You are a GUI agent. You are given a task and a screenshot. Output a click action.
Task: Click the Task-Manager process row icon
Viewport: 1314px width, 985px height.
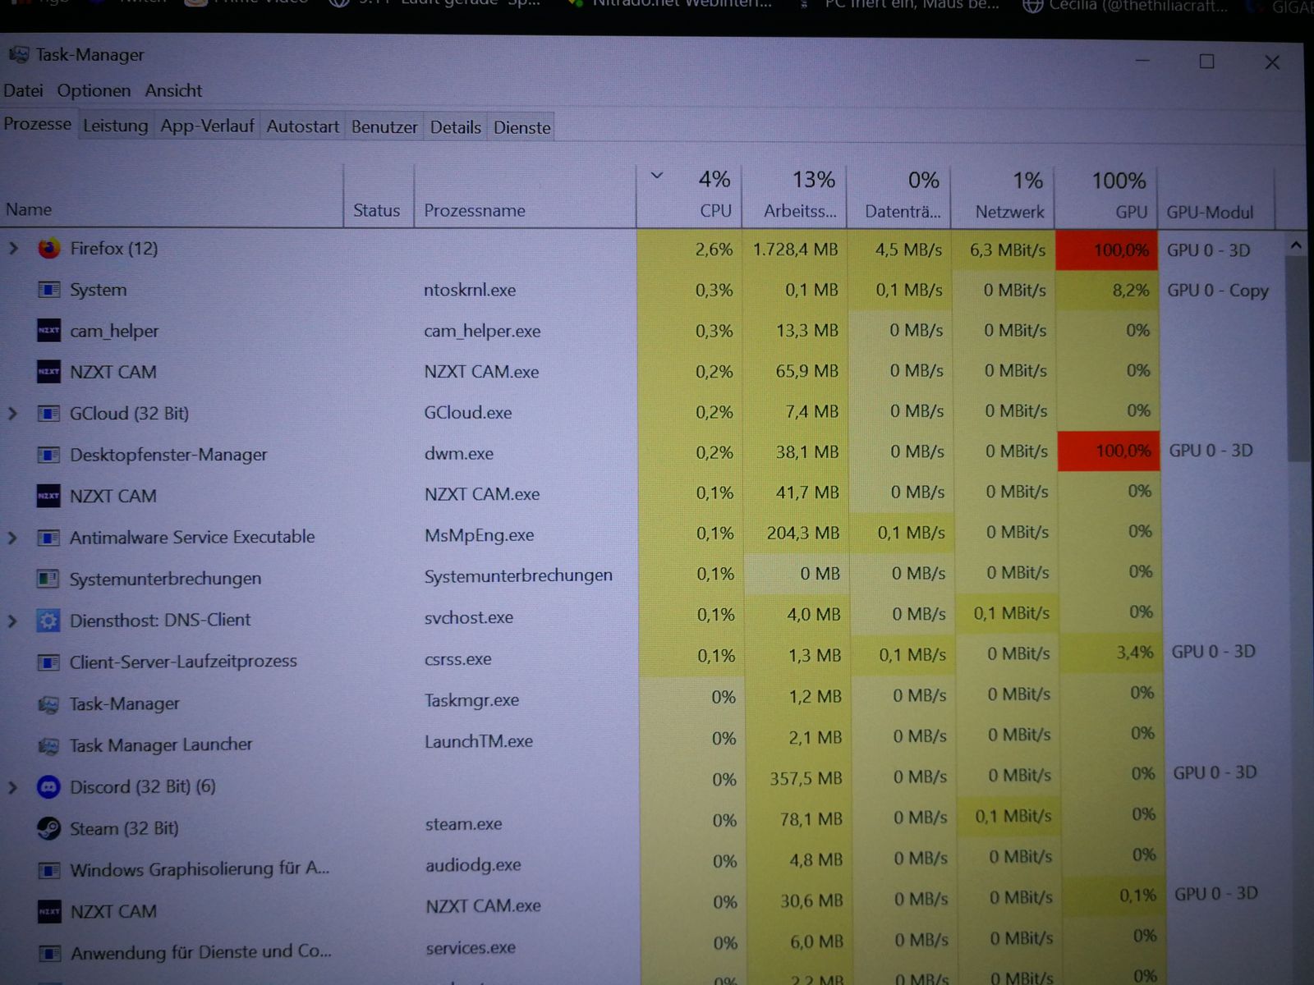tap(48, 703)
